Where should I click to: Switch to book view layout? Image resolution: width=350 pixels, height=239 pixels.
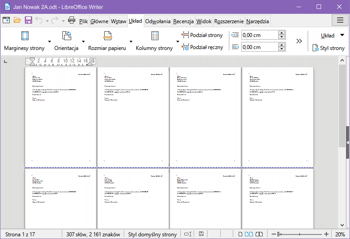259,234
